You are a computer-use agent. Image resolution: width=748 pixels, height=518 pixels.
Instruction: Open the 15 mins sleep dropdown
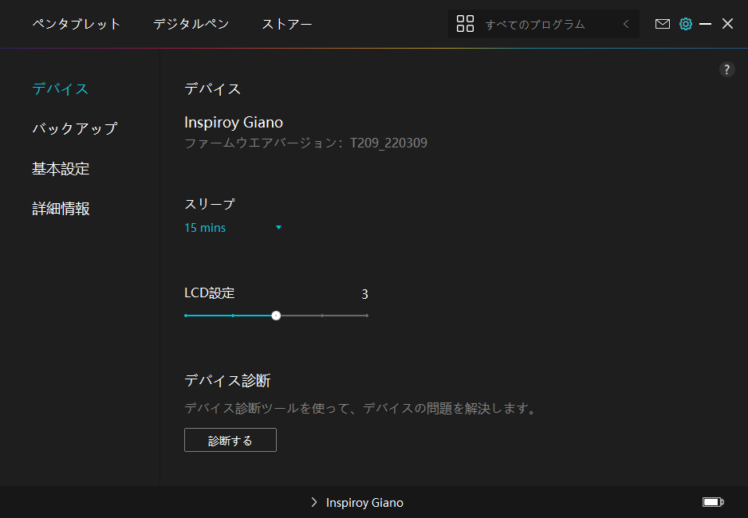point(233,228)
